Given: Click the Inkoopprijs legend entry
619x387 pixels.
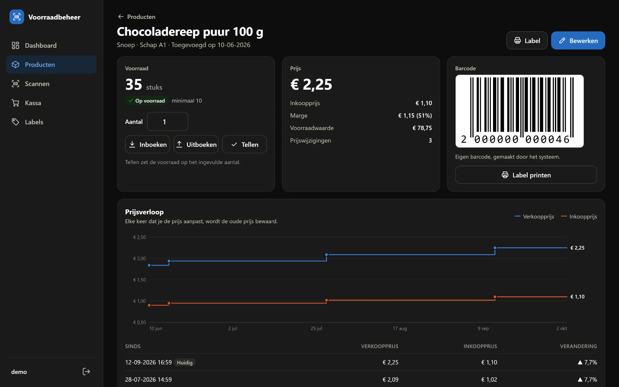Looking at the screenshot, I should (x=579, y=216).
